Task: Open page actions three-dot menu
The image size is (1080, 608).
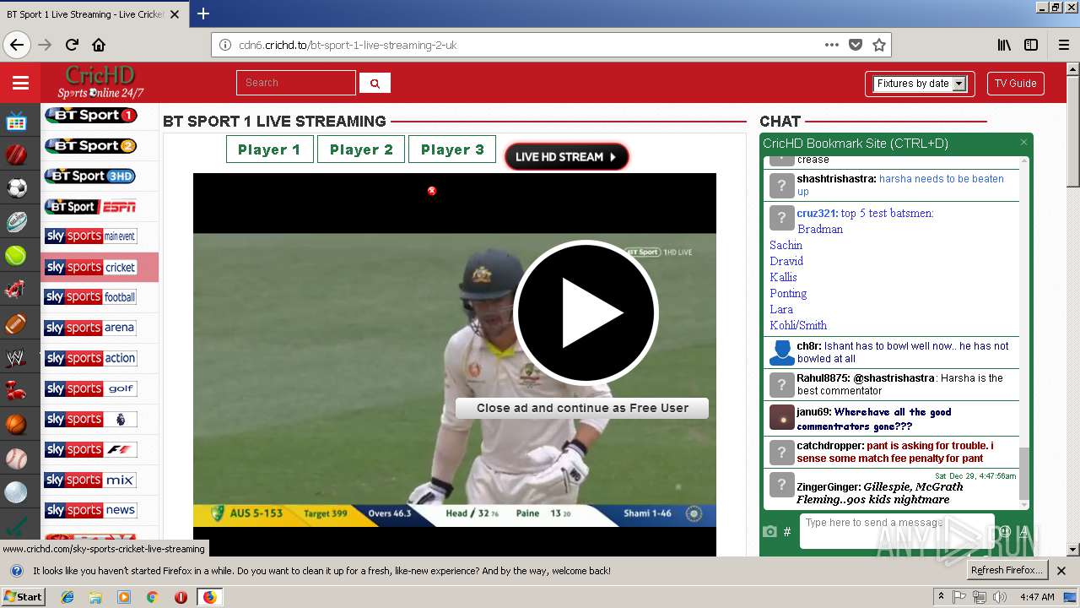Action: tap(832, 45)
